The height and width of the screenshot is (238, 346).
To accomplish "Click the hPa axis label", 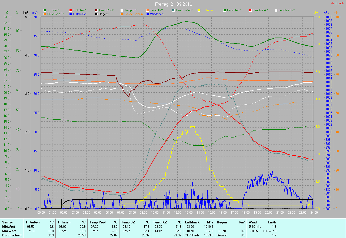I will point(327,13).
